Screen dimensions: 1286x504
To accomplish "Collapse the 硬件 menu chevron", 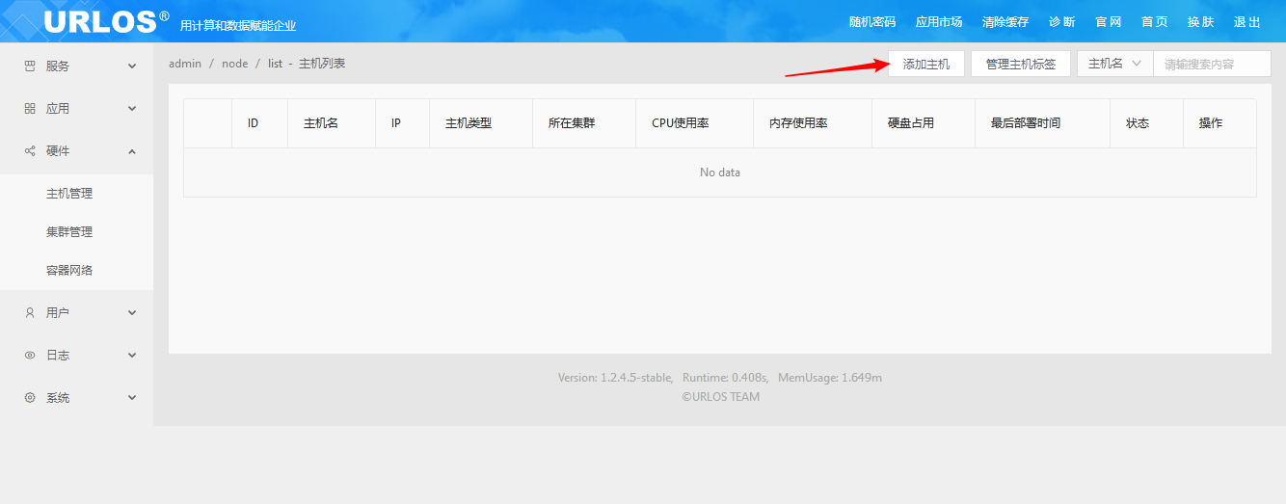I will (x=132, y=151).
